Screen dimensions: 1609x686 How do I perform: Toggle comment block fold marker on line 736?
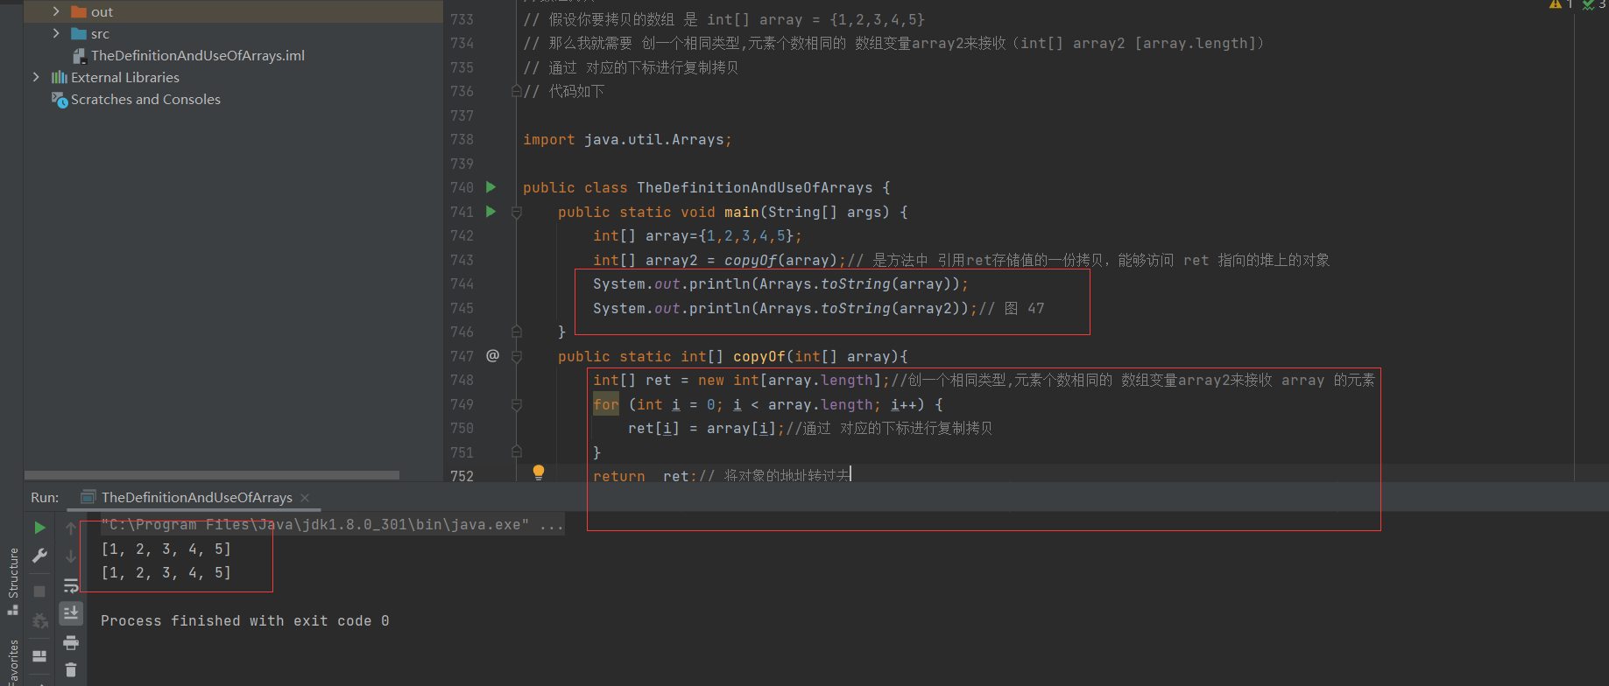[x=517, y=91]
